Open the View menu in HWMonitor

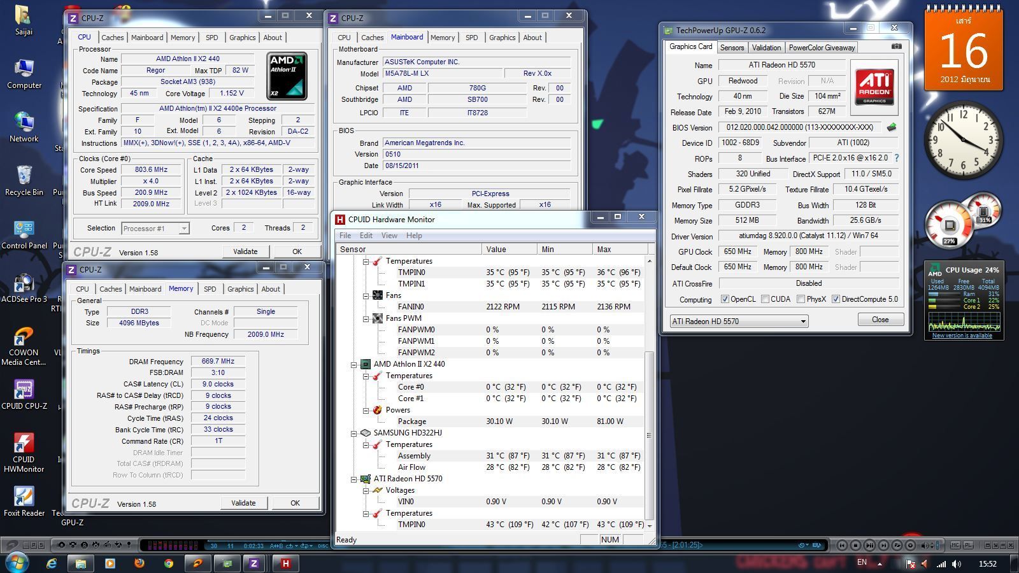(389, 236)
